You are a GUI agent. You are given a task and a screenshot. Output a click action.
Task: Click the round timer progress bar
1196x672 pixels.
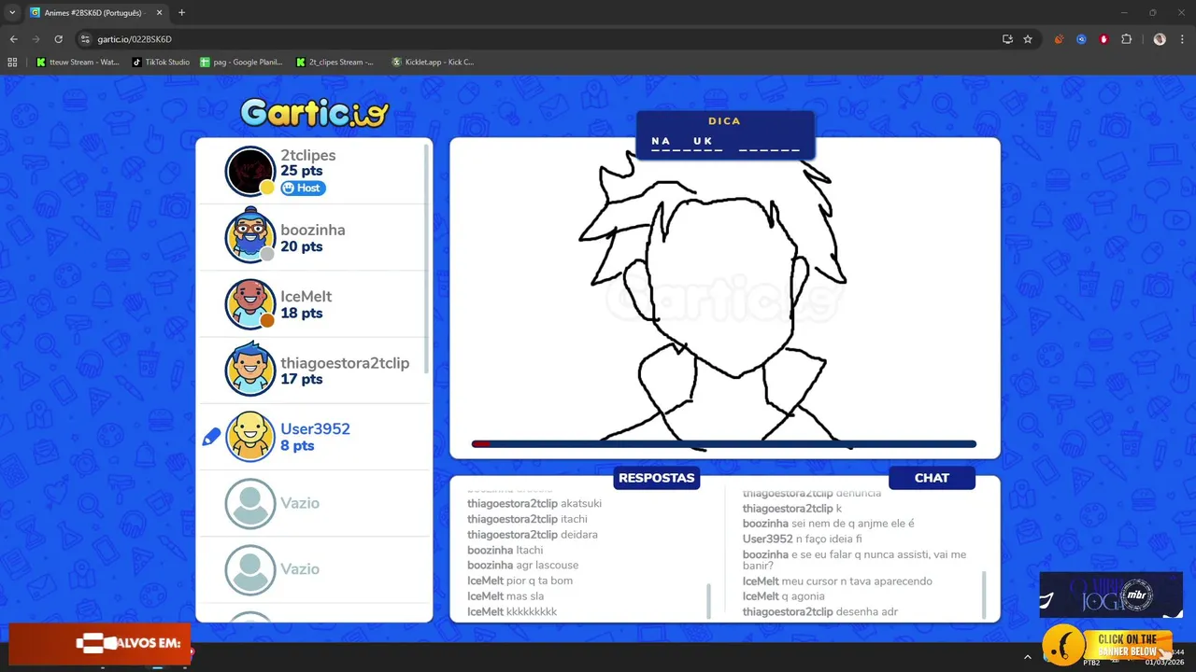coord(724,444)
